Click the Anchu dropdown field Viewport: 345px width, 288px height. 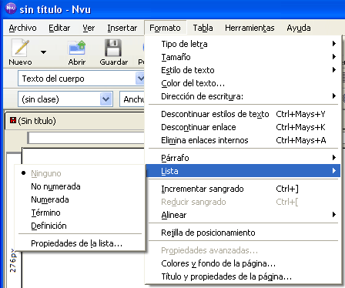coord(132,99)
